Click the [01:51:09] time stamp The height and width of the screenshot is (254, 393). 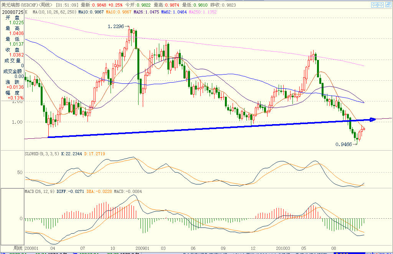[67, 5]
